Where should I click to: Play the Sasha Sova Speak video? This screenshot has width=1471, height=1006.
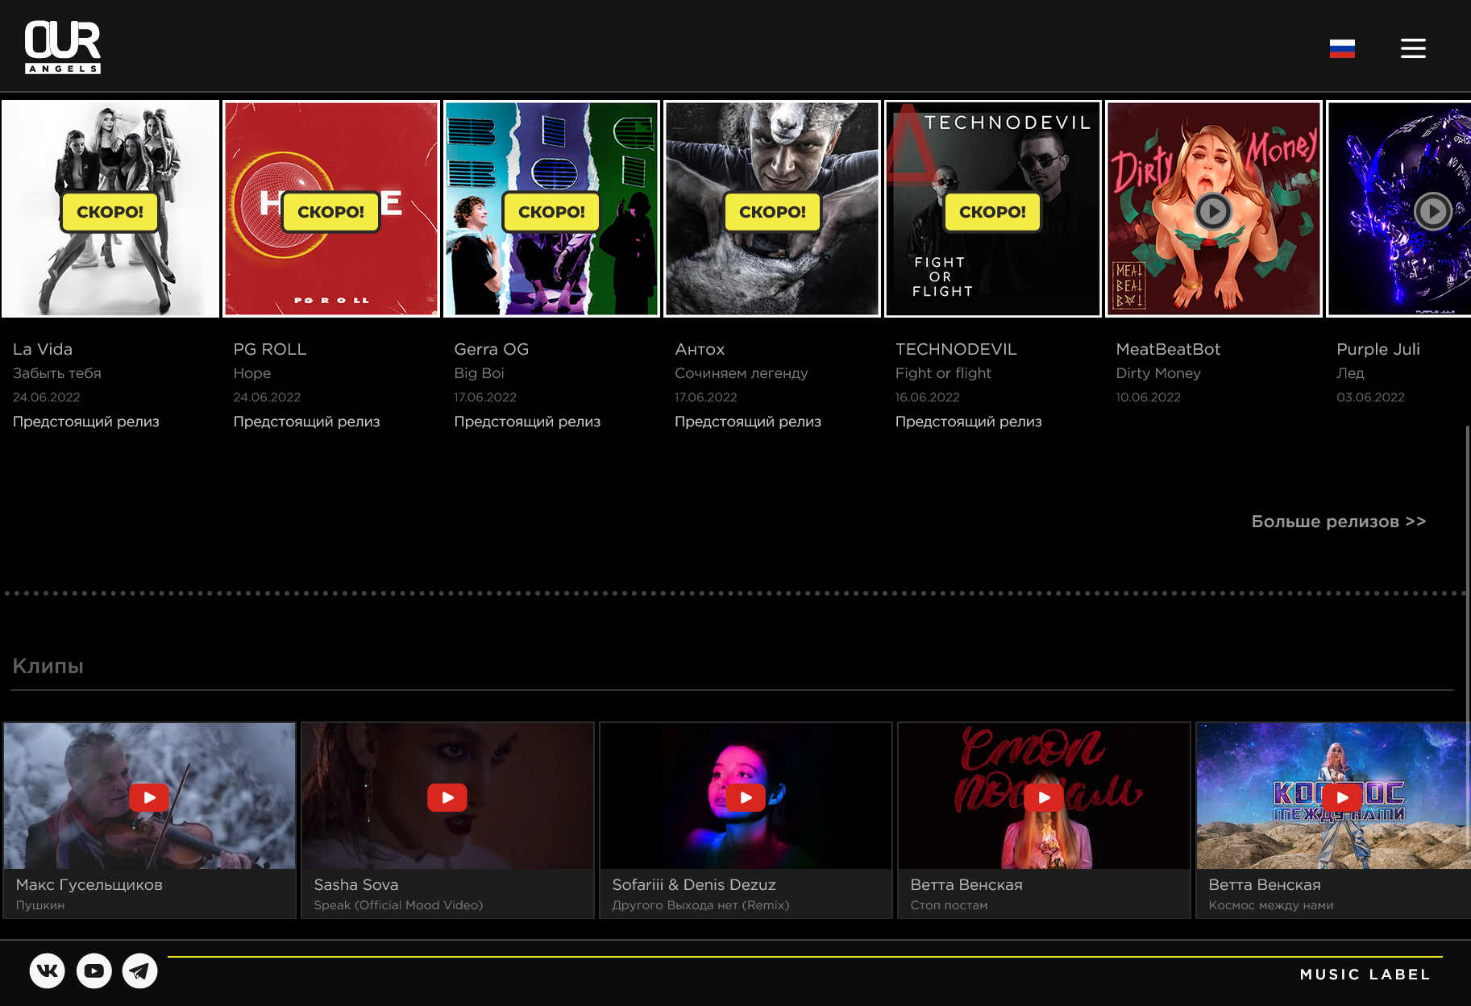pos(447,797)
